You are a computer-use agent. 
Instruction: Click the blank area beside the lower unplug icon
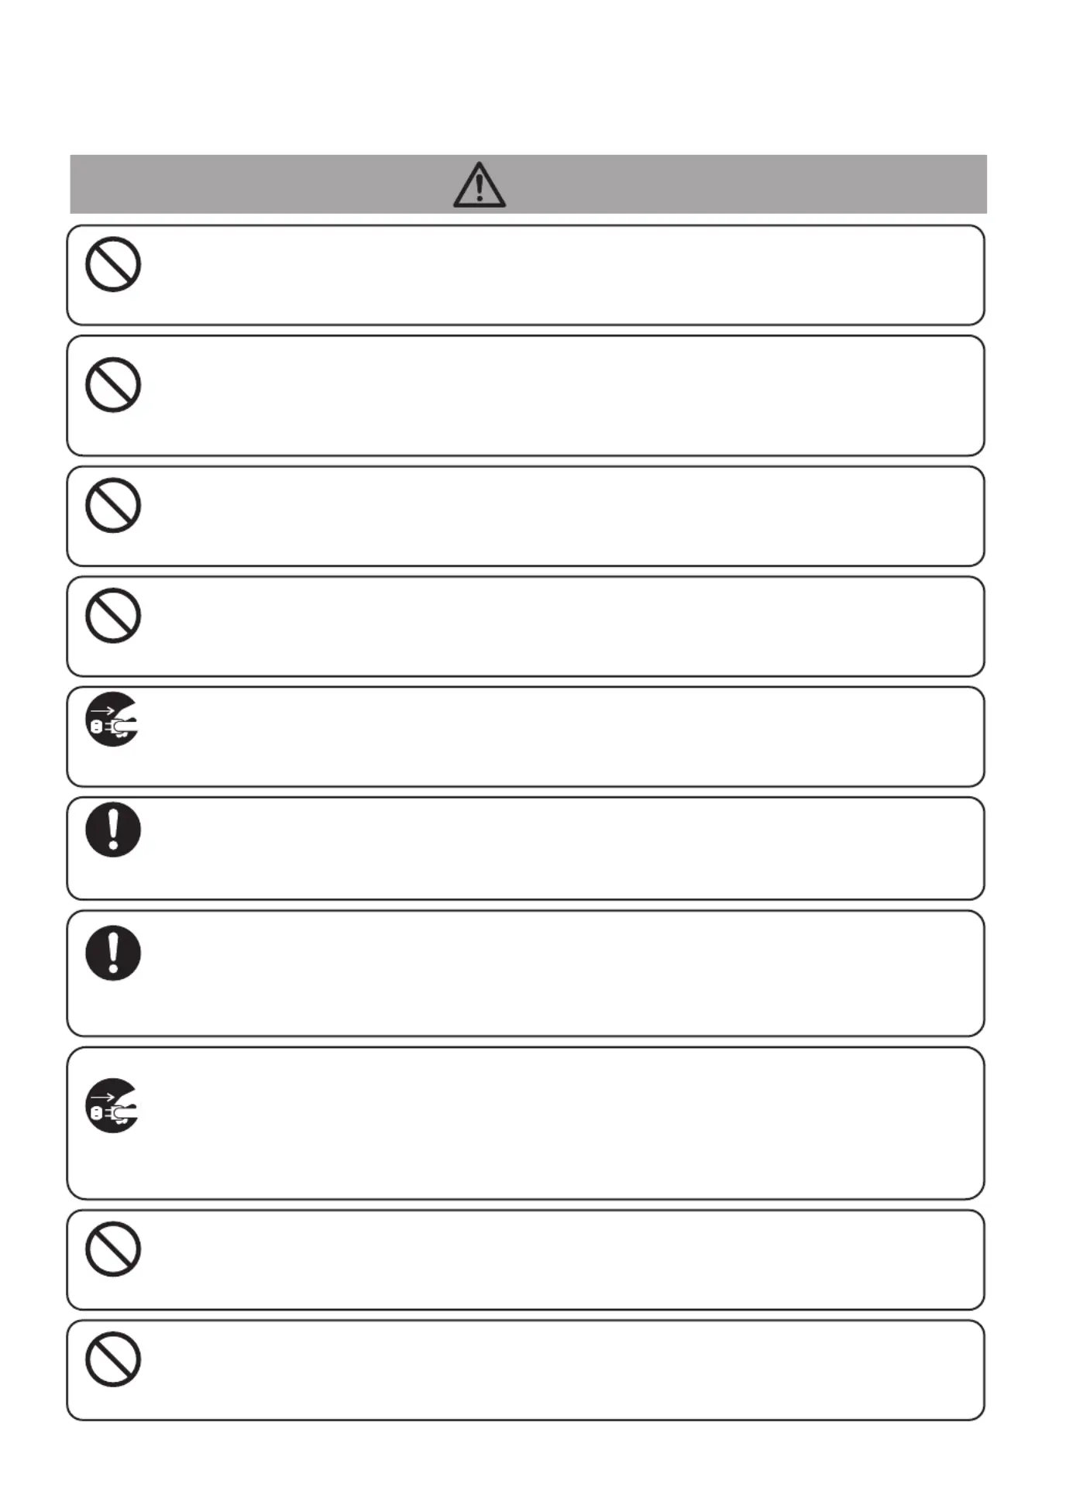tap(558, 1123)
